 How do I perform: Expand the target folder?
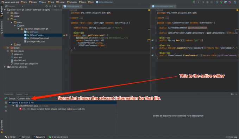point(8,48)
